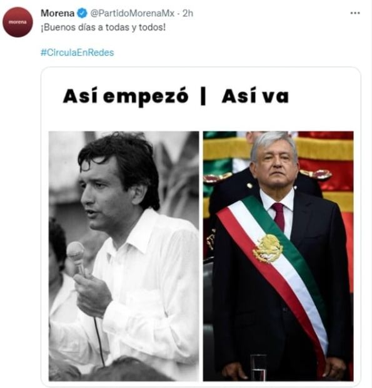Click the blue verified badge
The image size is (372, 388).
point(83,13)
